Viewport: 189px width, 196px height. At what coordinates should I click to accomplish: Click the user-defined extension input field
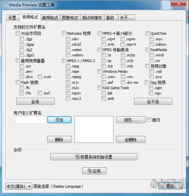point(31,120)
